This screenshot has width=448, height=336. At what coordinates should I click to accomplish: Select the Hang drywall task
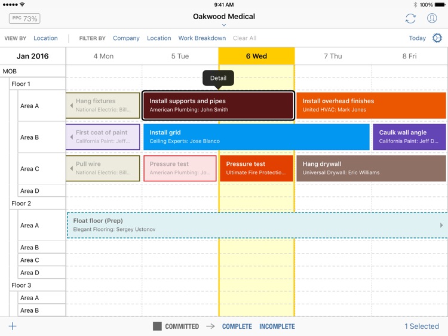(371, 168)
